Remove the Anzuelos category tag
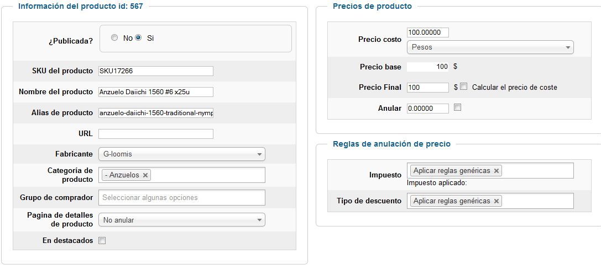The image size is (601, 270). point(145,175)
